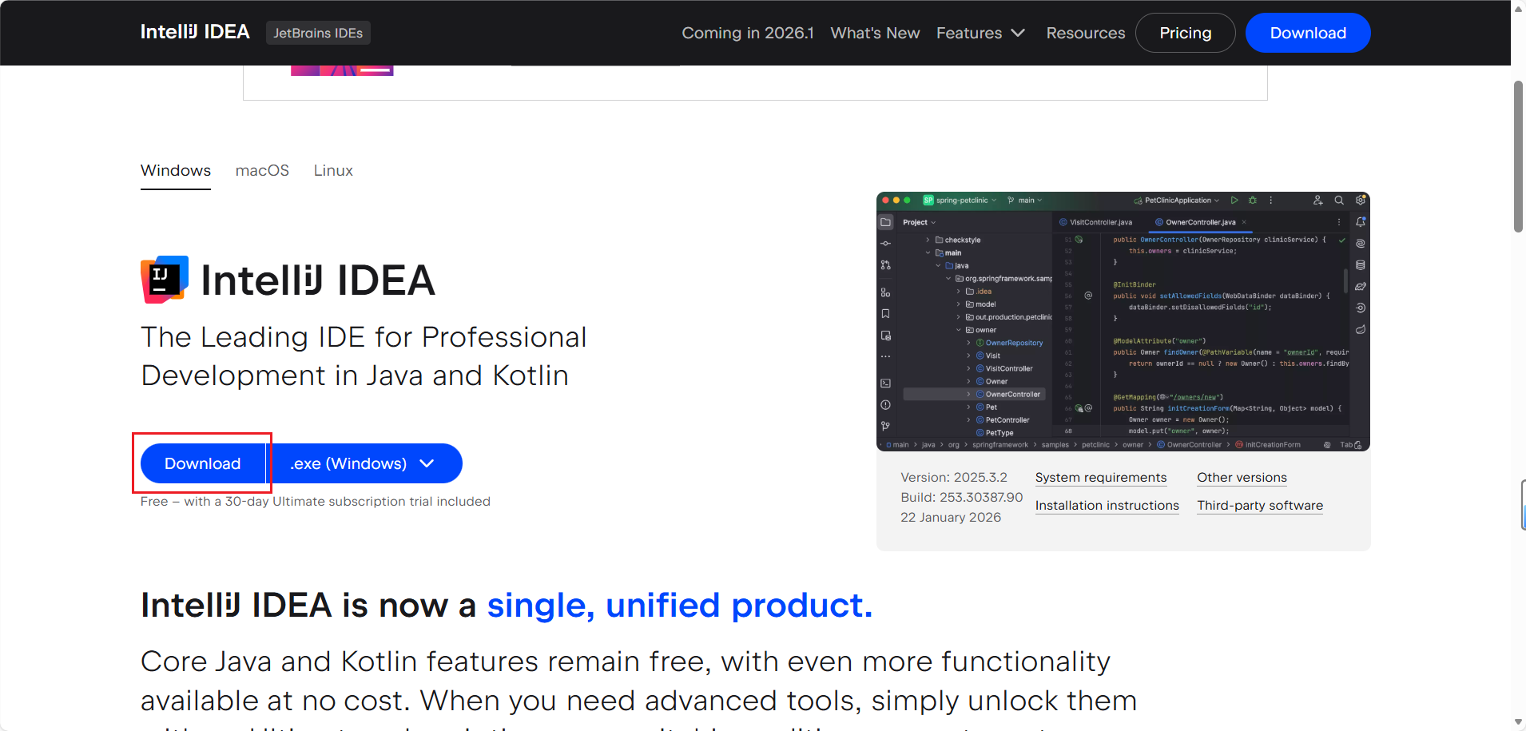Click the 22 January 2026 release date
Viewport: 1526px width, 731px height.
point(951,518)
